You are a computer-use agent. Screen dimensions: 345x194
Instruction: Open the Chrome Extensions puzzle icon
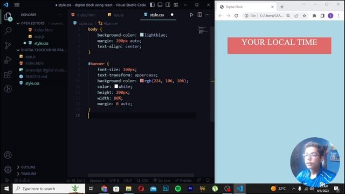(314, 16)
